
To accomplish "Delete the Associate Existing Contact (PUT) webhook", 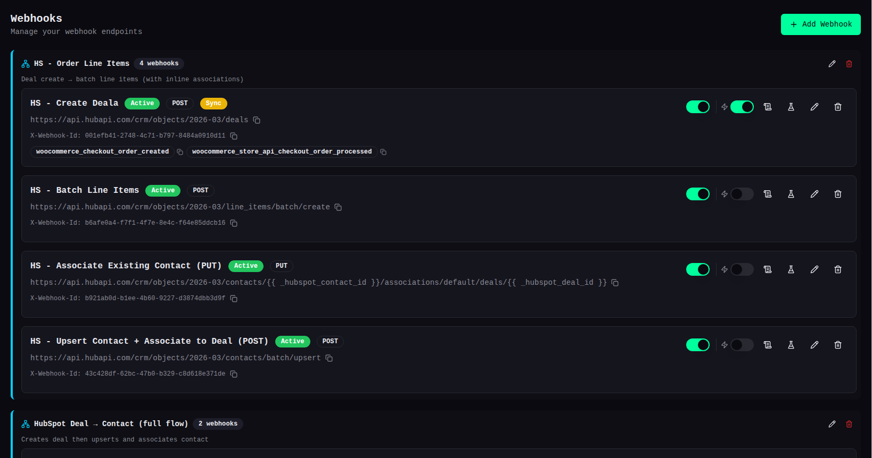I will [x=838, y=269].
